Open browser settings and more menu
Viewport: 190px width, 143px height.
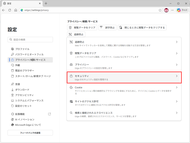[173, 10]
